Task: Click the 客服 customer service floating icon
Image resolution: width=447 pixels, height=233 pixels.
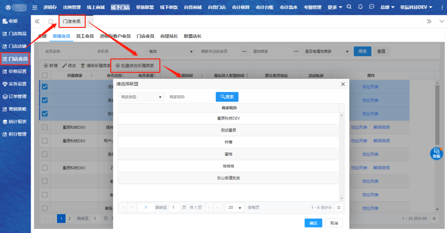Action: [x=436, y=153]
